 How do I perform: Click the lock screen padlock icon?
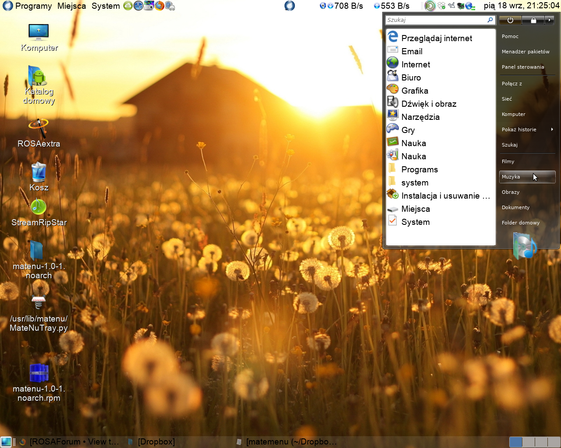click(x=533, y=20)
